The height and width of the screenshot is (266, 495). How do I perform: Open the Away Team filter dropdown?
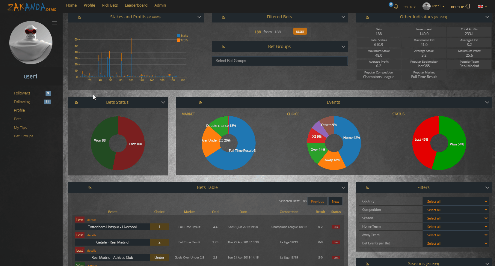(456, 235)
